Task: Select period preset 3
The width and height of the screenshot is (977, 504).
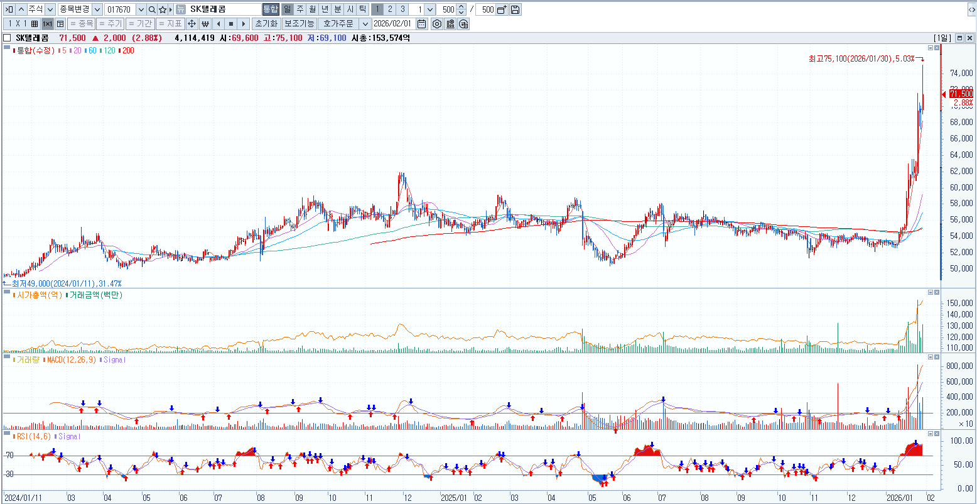Action: tap(402, 9)
